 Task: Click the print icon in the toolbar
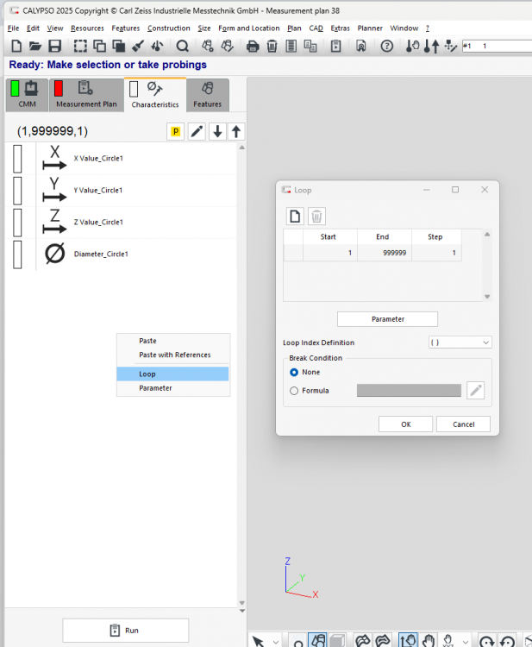tap(253, 46)
